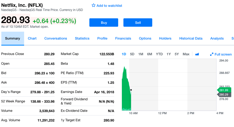Screen dimensions: 234x127
Task: Click the Full screen expand arrows icon
Action: click(212, 54)
